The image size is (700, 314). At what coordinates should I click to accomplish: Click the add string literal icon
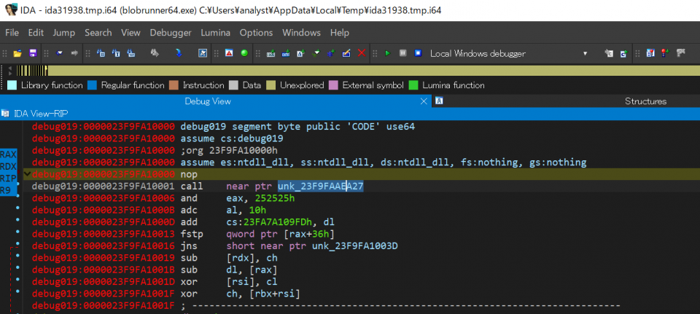301,53
